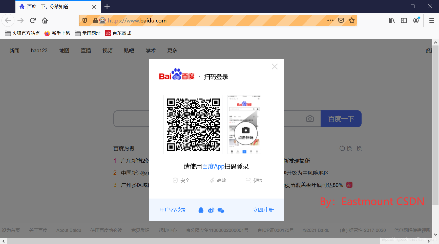Image resolution: width=439 pixels, height=244 pixels.
Task: Bookmark this page with the star
Action: [352, 20]
